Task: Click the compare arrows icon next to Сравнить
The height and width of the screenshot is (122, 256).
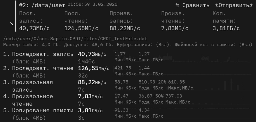Action: (x=177, y=5)
